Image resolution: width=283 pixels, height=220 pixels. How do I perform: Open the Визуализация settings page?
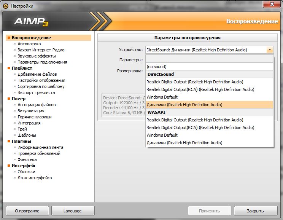pos(31,111)
